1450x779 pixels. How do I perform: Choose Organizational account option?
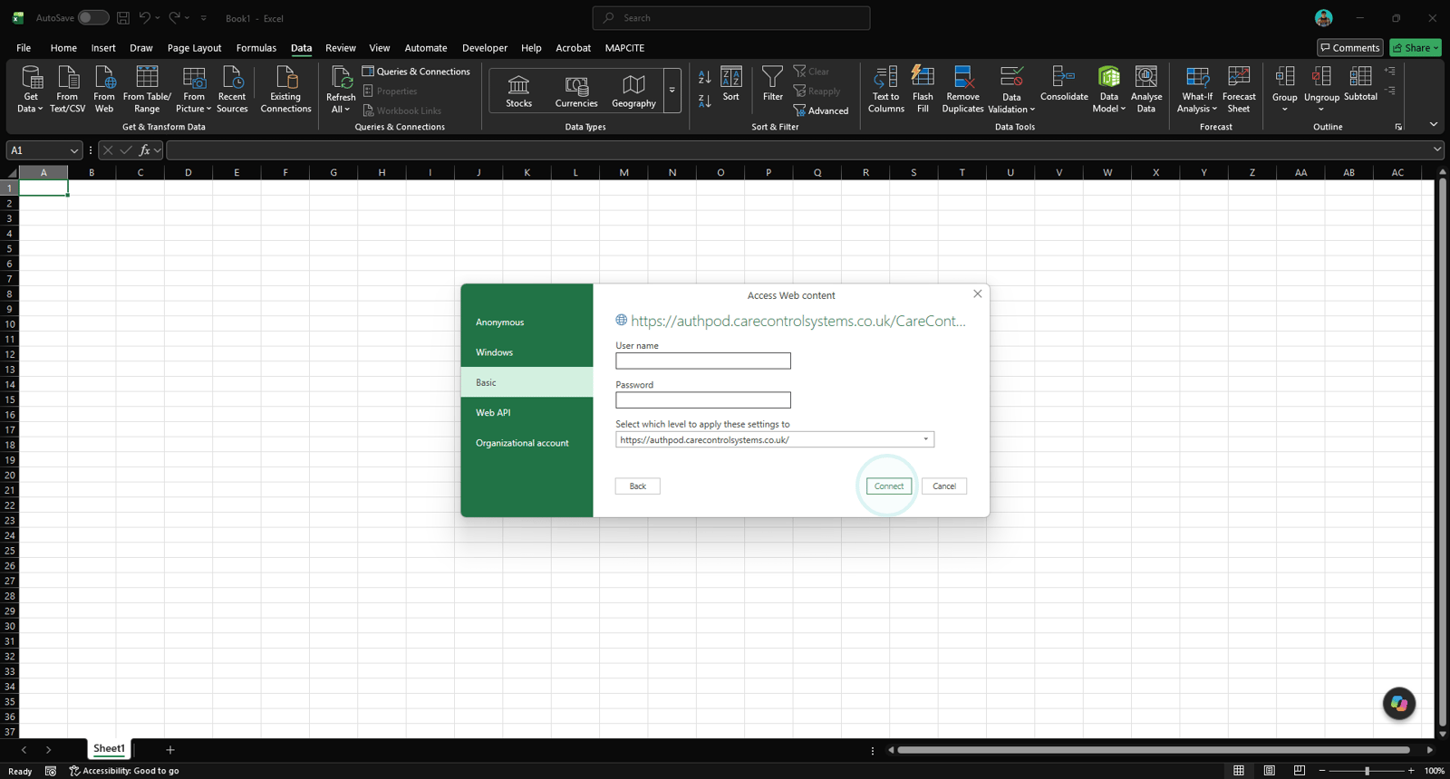527,443
